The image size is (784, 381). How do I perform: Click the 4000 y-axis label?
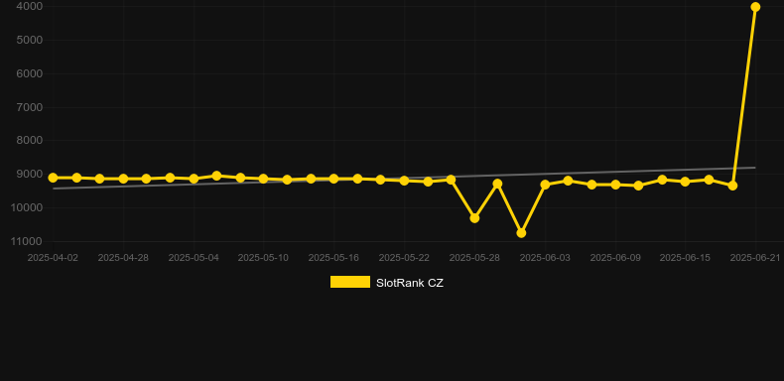pos(29,6)
